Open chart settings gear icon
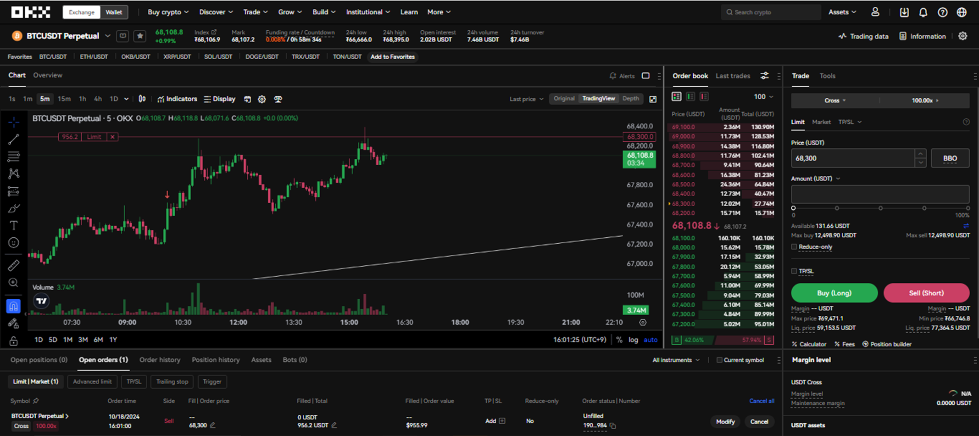Screen dimensions: 979x436 click(262, 99)
